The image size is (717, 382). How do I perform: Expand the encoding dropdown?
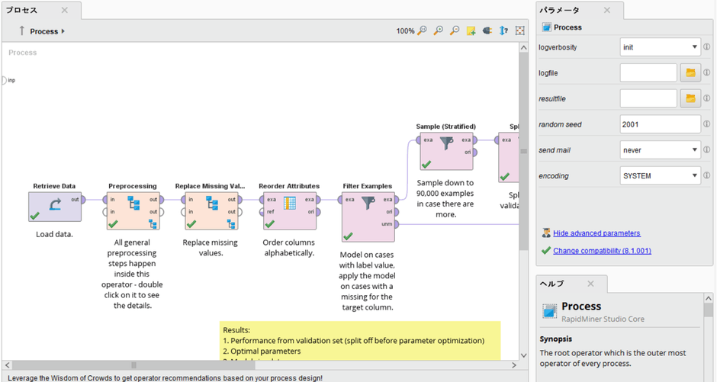[x=660, y=176]
